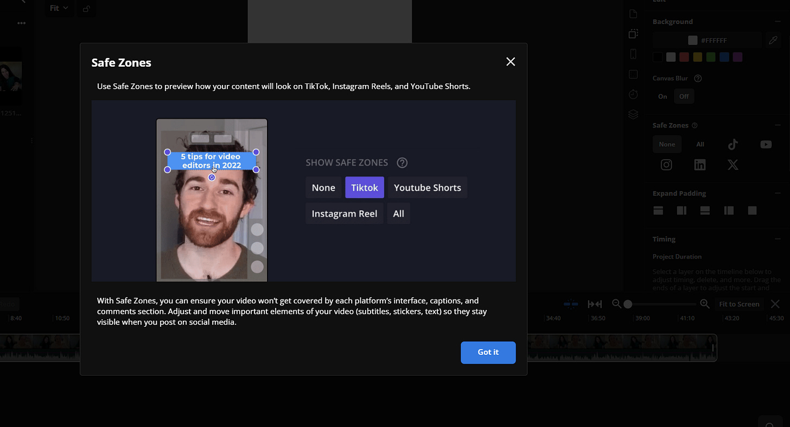This screenshot has height=427, width=790.
Task: Open the layers stack icon in side strip
Action: [x=633, y=114]
